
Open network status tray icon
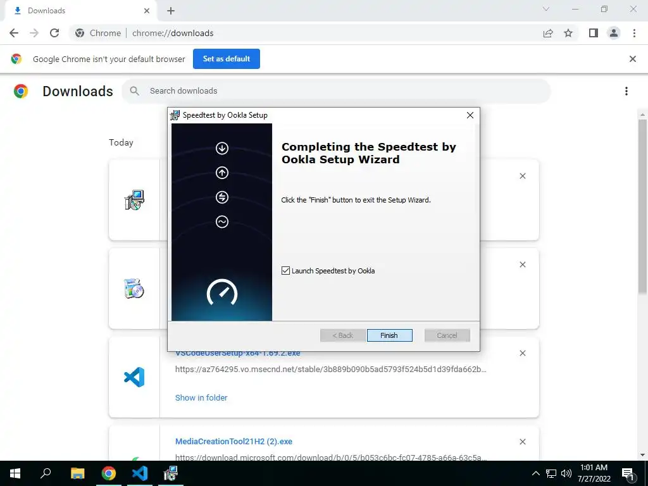551,473
